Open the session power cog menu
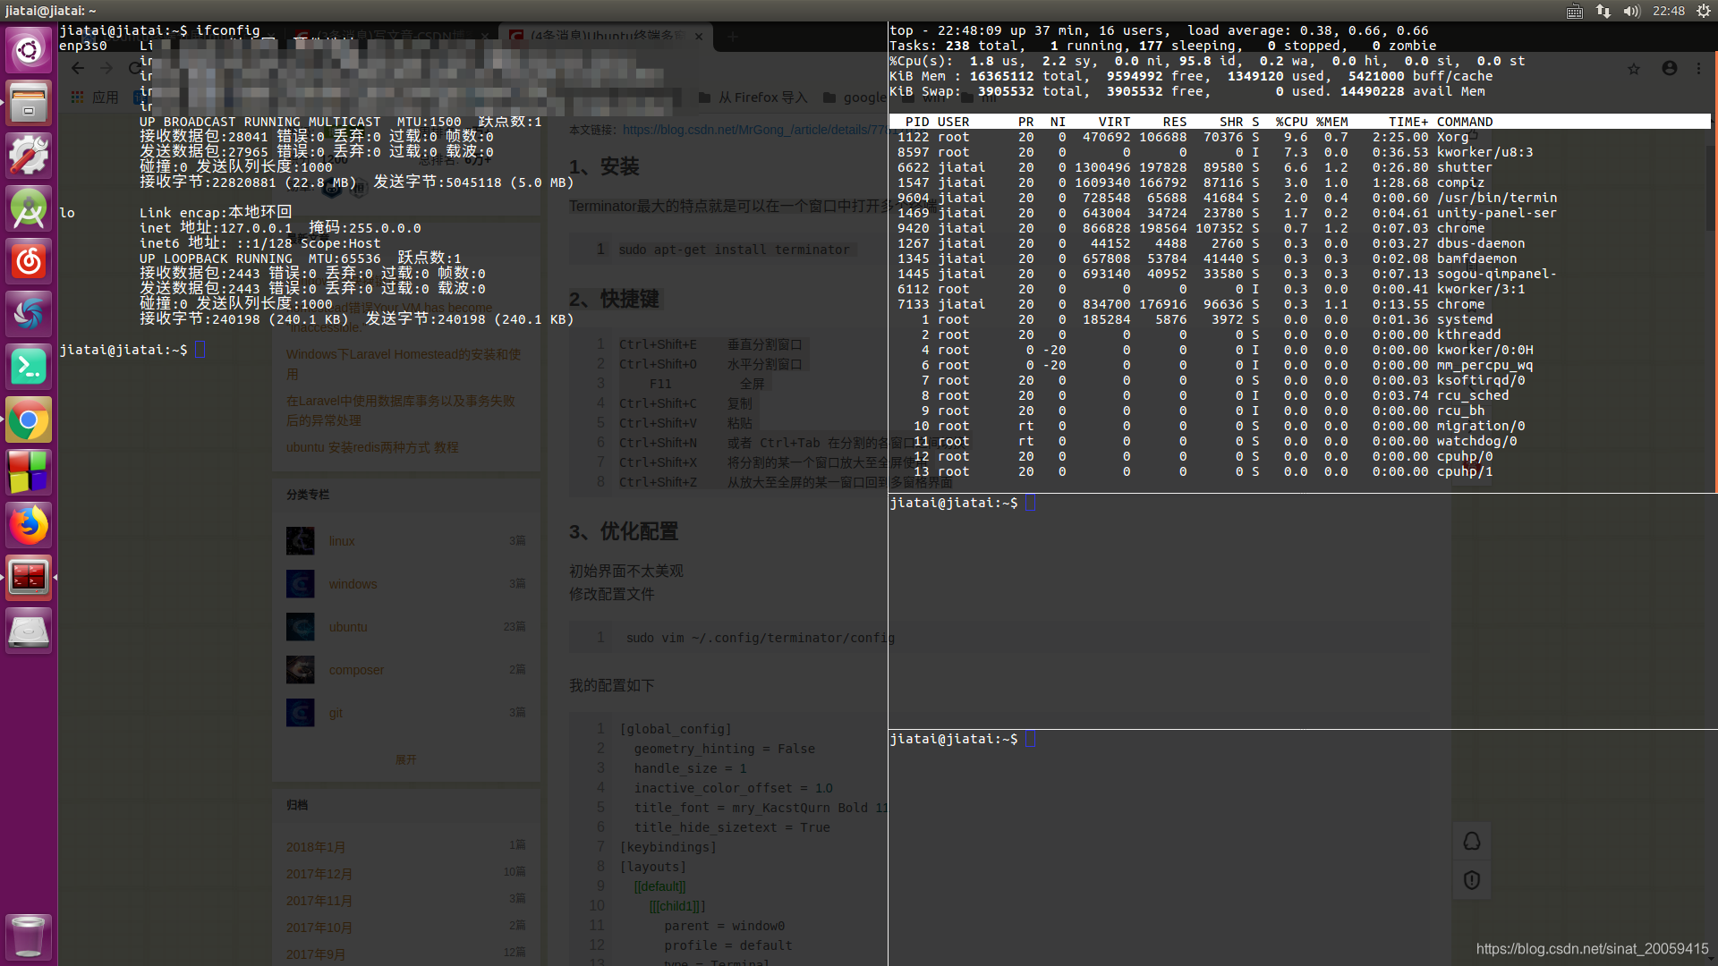This screenshot has height=966, width=1718. 1703,11
